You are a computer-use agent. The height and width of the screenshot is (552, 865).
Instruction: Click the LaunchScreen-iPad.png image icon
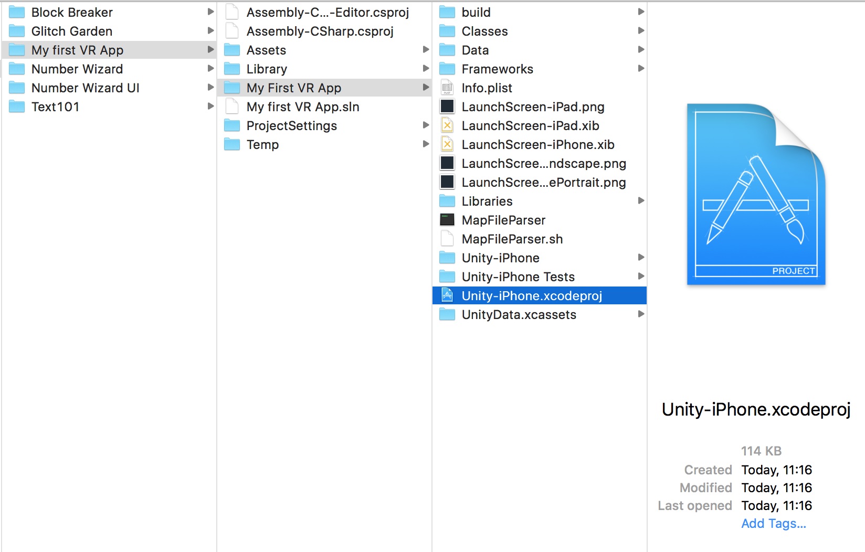(x=447, y=107)
